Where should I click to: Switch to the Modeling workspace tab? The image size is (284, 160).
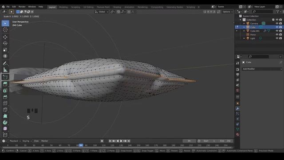click(63, 7)
